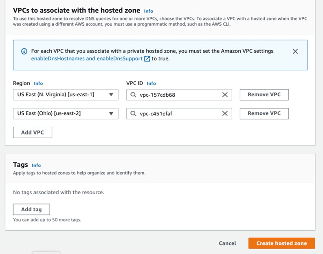This screenshot has height=254, width=323.
Task: Clear the vpc-157cdb68 VPC ID field
Action: click(x=224, y=95)
